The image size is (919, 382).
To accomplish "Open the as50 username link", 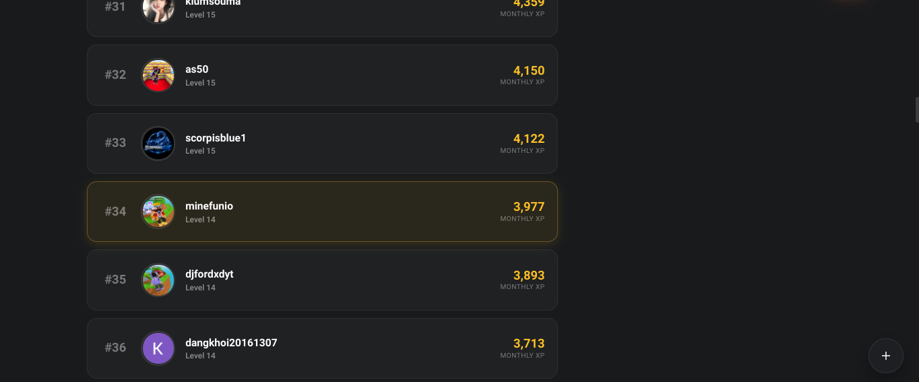I will tap(197, 69).
